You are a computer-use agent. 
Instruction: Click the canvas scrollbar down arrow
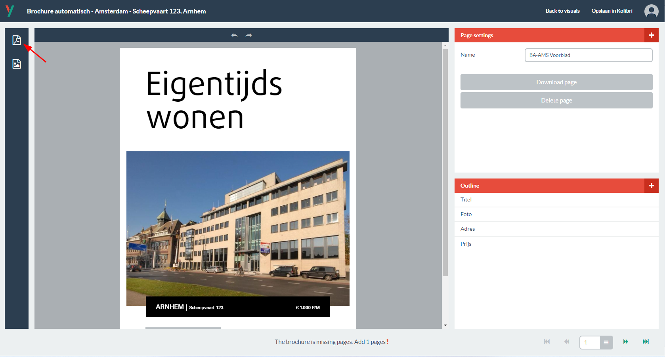click(445, 325)
